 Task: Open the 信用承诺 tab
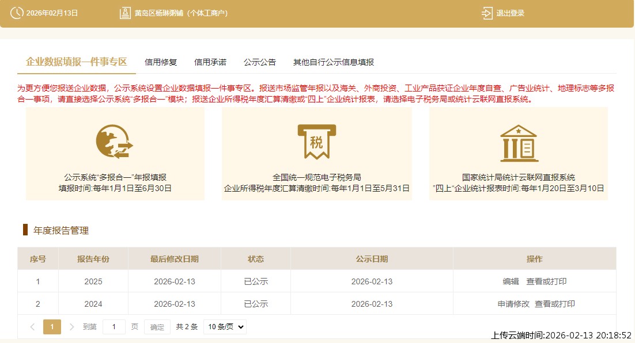[x=210, y=62]
